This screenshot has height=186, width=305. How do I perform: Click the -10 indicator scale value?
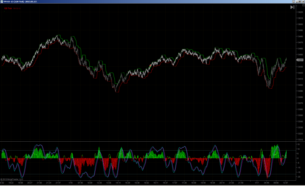298,168
